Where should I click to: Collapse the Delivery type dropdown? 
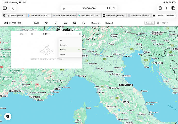tap(70, 34)
